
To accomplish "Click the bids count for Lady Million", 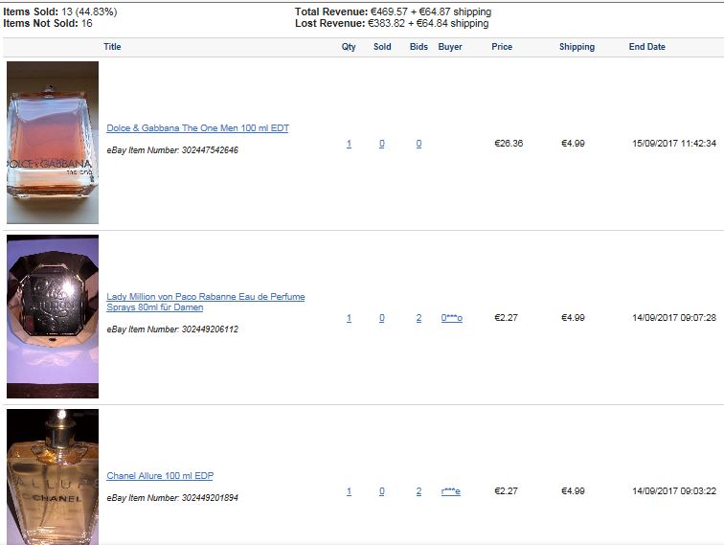I will [419, 318].
